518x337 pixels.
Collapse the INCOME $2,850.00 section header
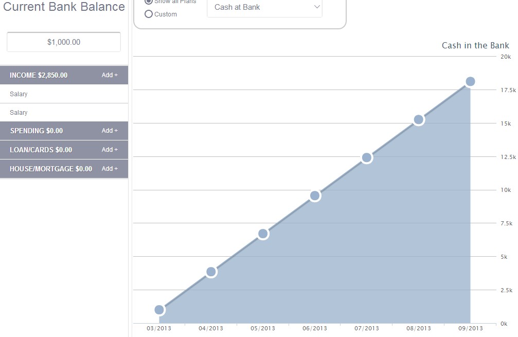[x=39, y=75]
